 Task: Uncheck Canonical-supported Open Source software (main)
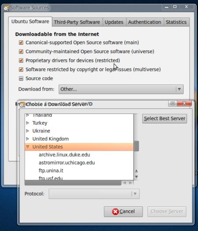21,43
